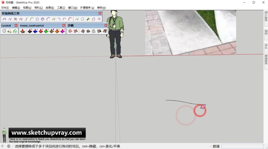
Task: Select Curviloft loft by spline icon
Action: click(4, 31)
